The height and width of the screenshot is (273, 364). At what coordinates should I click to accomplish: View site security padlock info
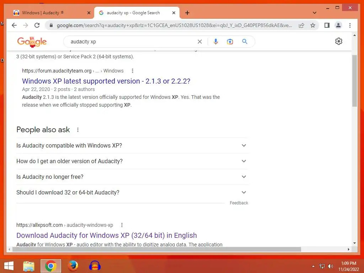(51, 25)
